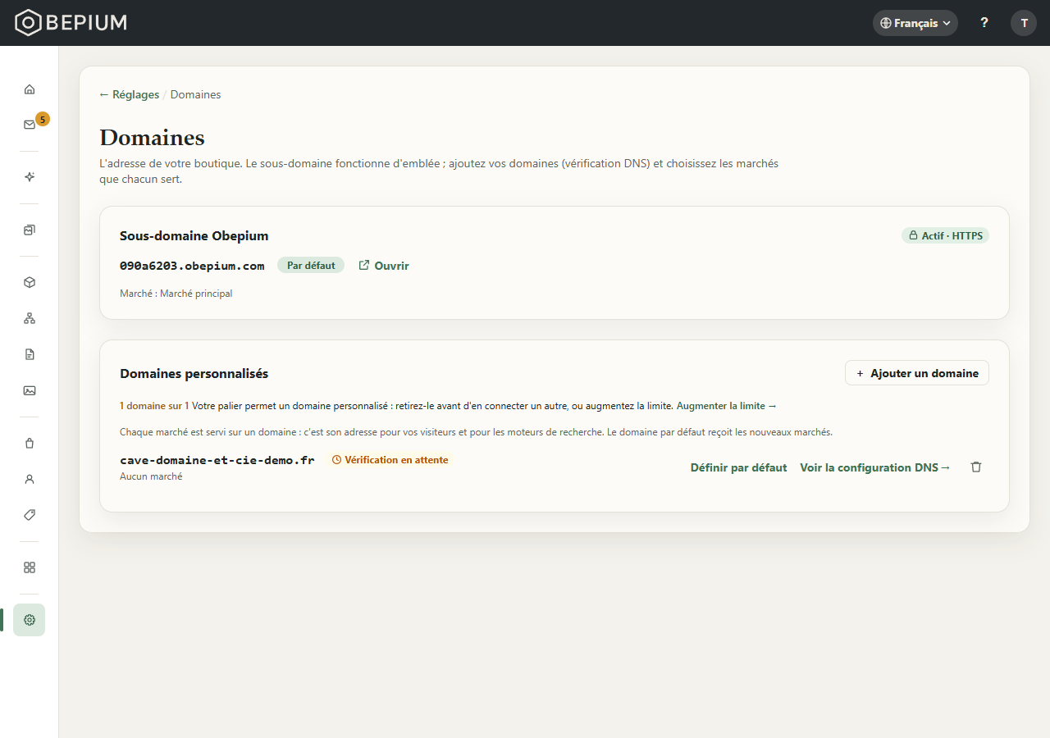The height and width of the screenshot is (738, 1050).
Task: Click the Aucun marché label
Action: click(151, 476)
